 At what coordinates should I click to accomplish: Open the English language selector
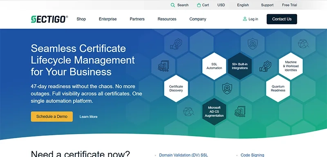pyautogui.click(x=243, y=5)
